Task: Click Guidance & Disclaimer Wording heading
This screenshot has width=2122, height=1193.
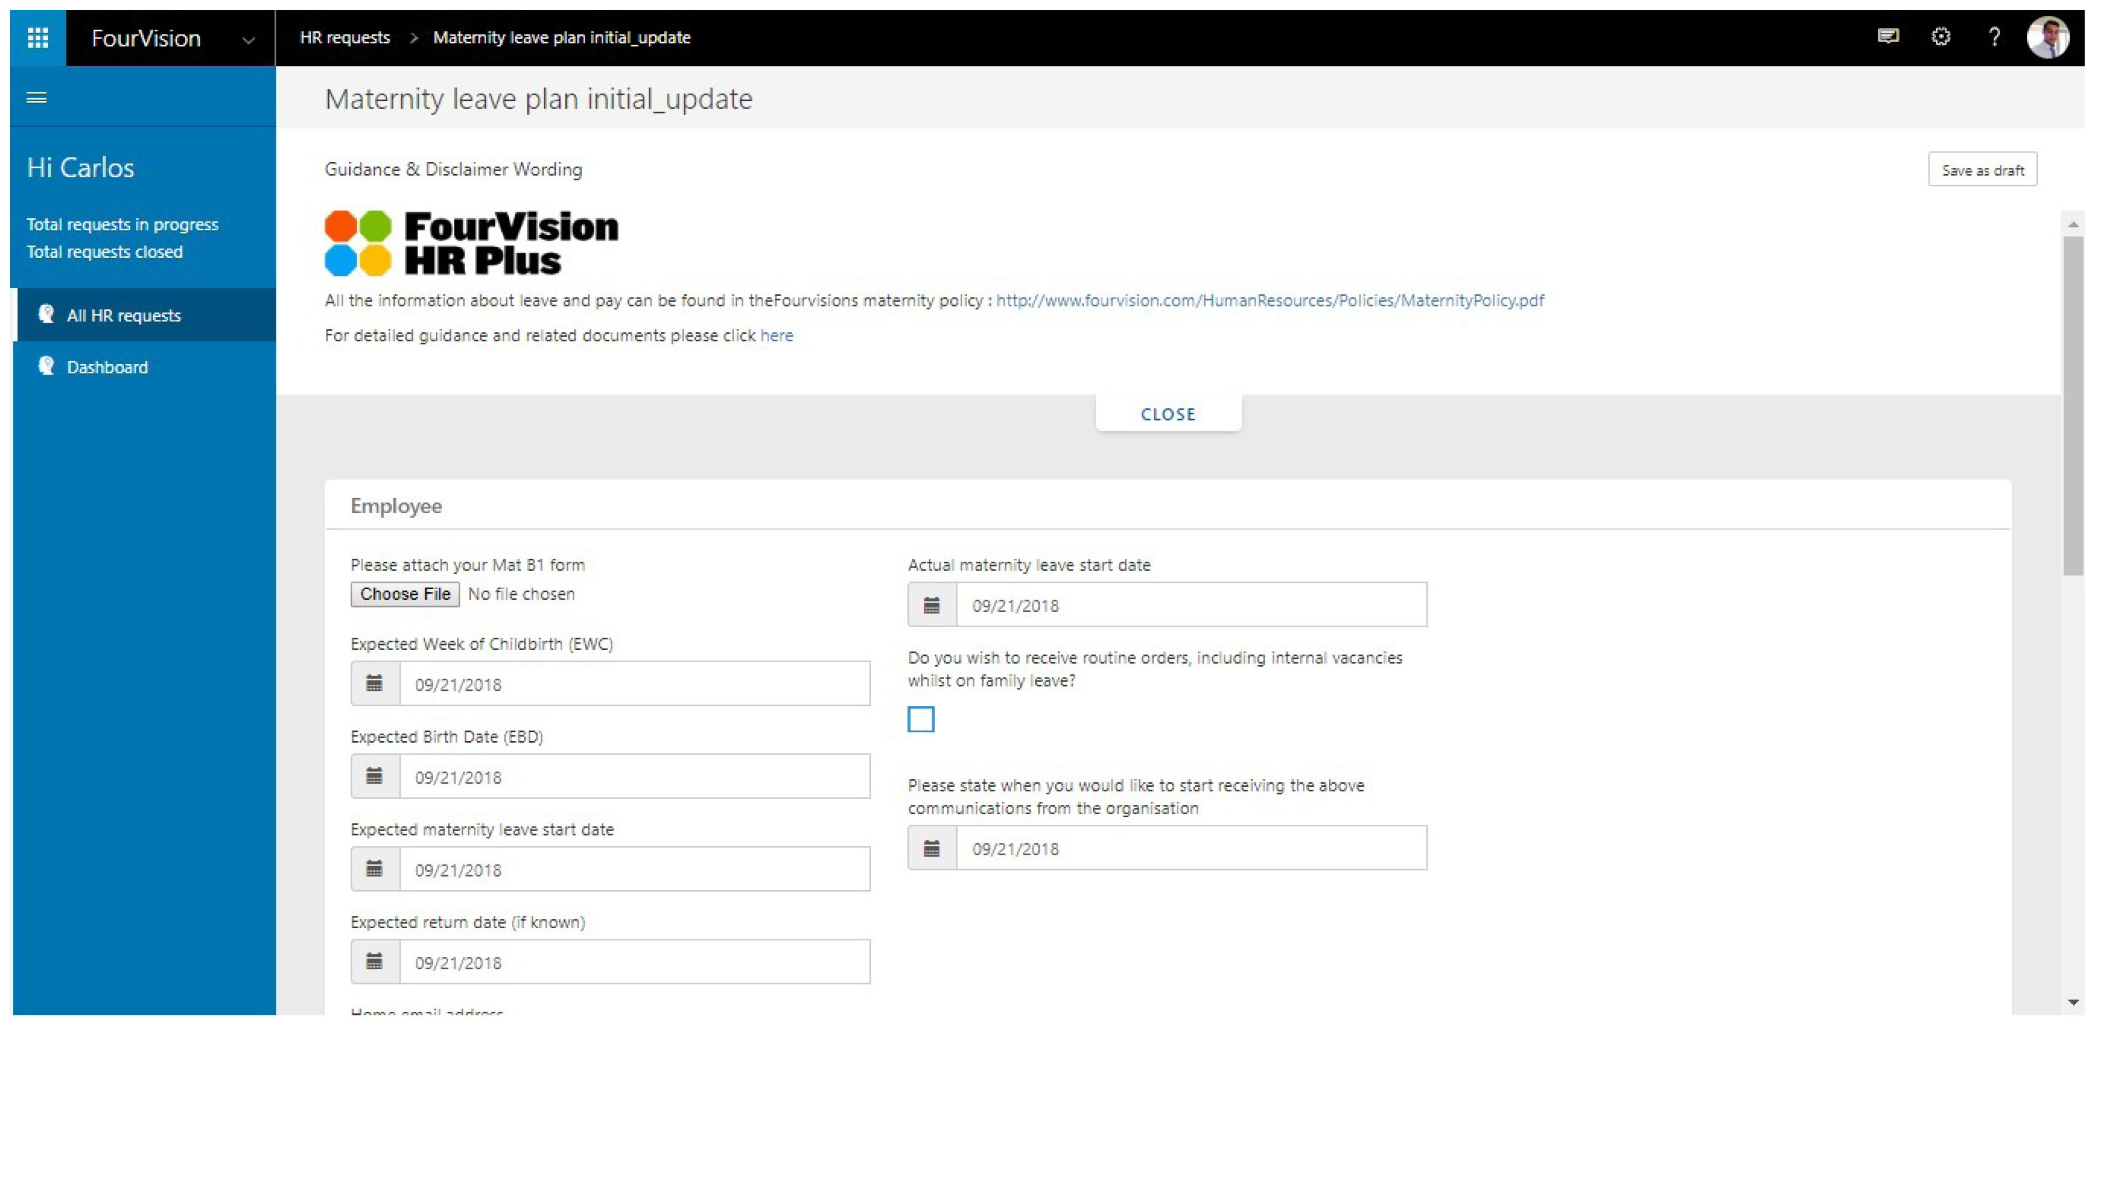Action: (x=453, y=170)
